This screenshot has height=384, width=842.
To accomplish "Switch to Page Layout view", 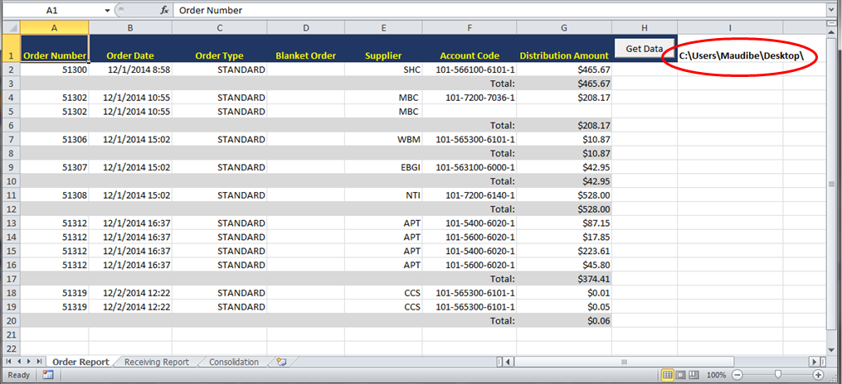I will [680, 375].
